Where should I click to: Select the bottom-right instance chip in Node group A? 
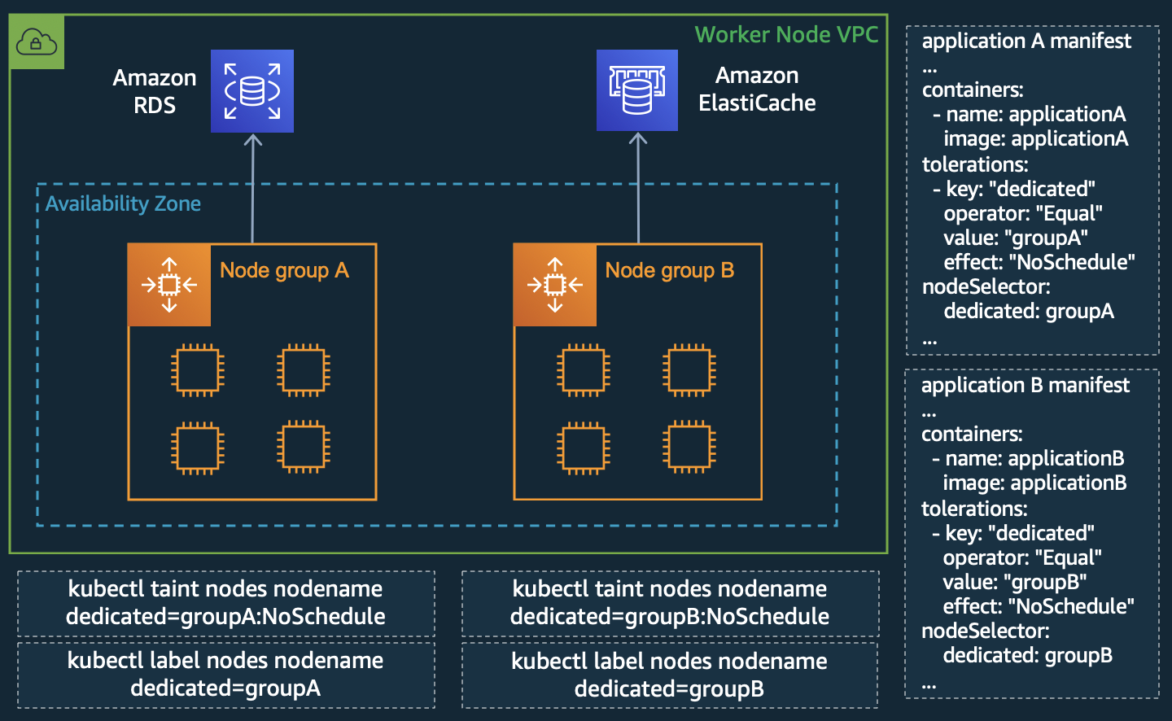(304, 448)
